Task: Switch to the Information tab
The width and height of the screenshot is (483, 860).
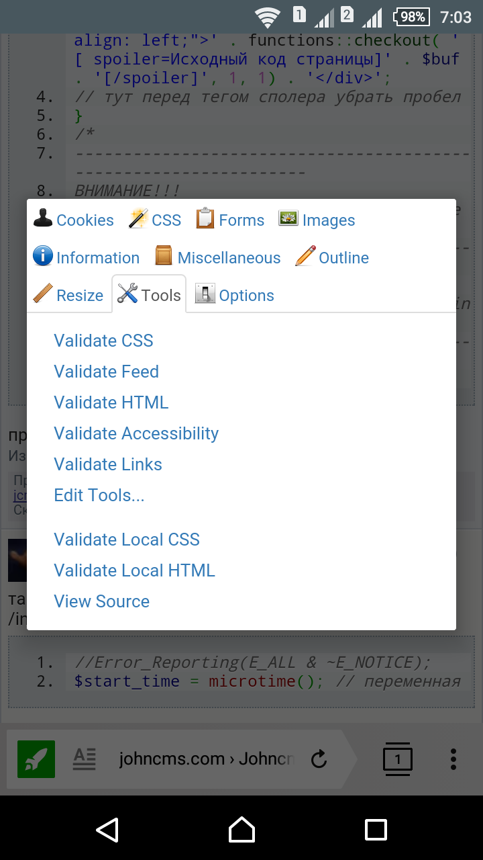Action: click(x=87, y=258)
